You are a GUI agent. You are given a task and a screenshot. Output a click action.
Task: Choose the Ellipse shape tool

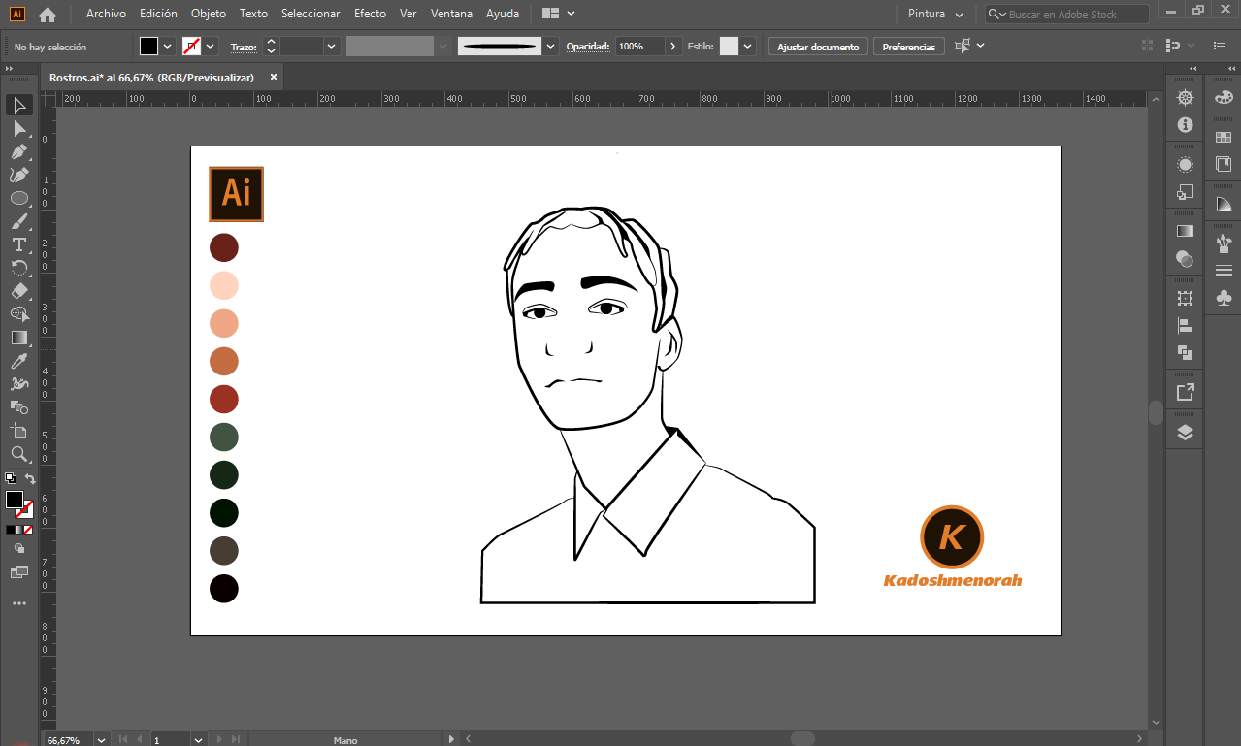tap(19, 198)
